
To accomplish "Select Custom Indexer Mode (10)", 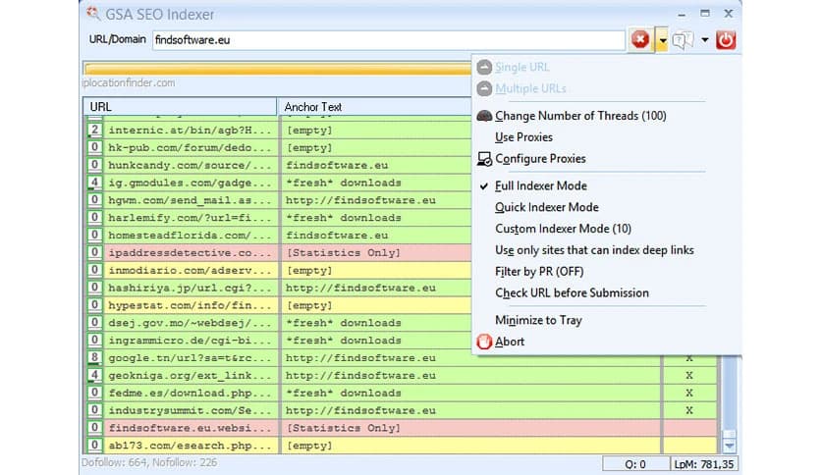I will [563, 229].
